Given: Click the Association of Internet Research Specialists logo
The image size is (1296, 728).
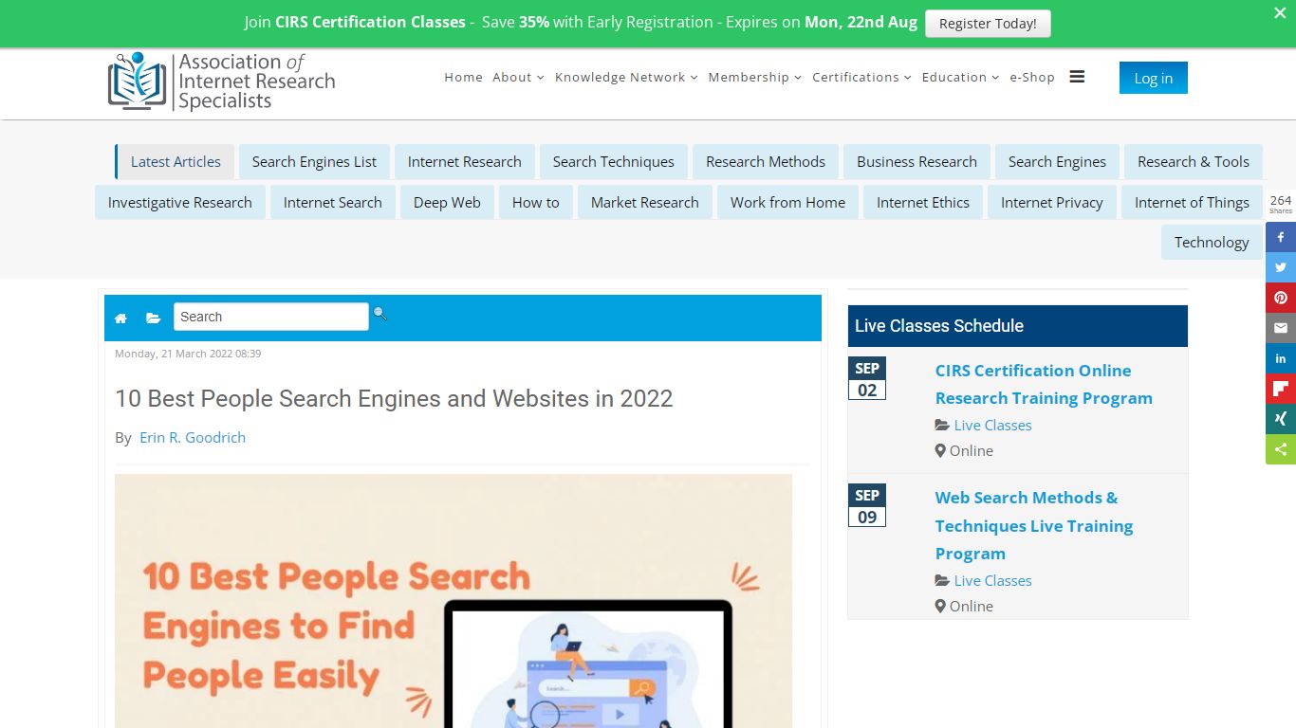Looking at the screenshot, I should point(222,81).
